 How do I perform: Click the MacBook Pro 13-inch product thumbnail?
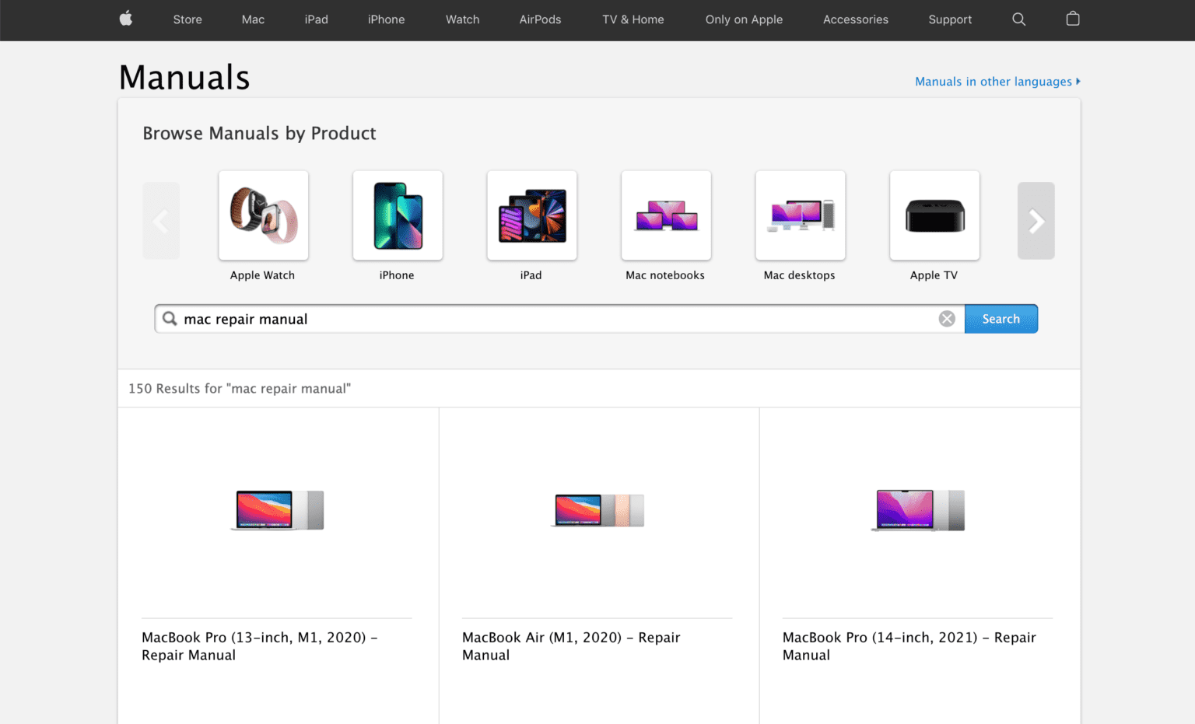tap(278, 509)
